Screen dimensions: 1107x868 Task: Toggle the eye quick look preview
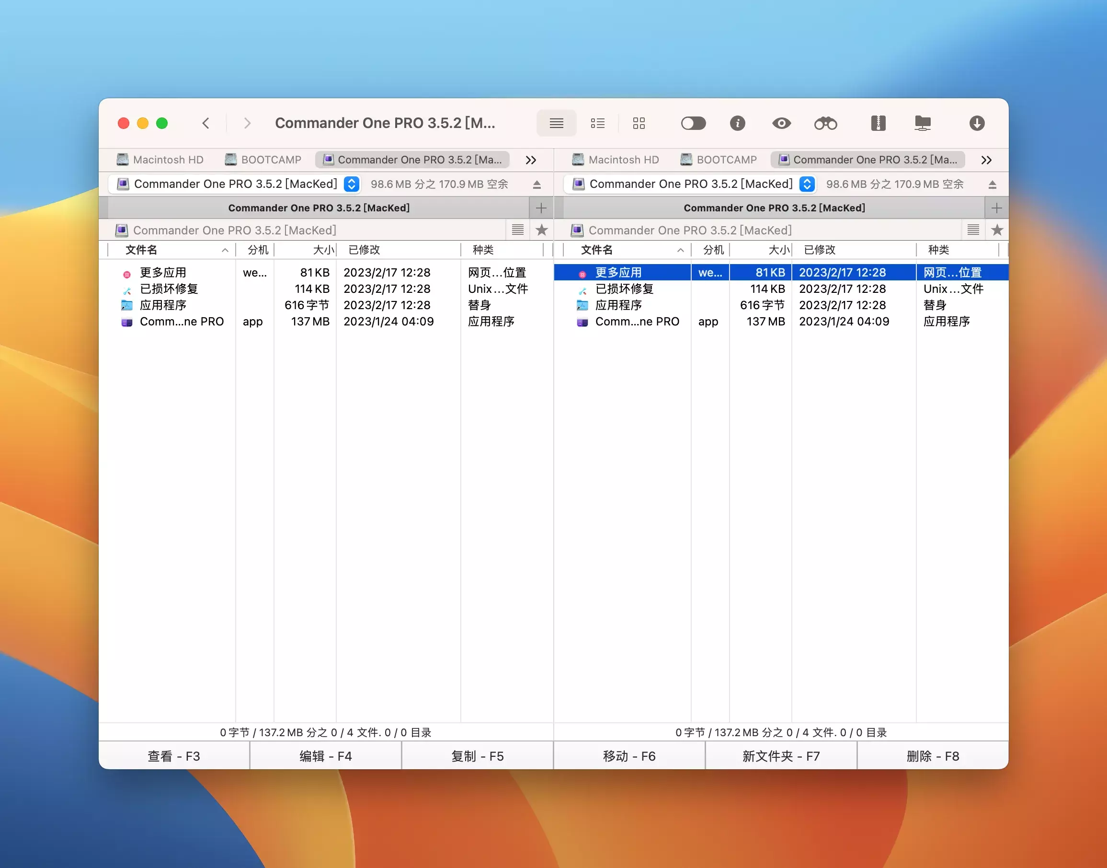tap(781, 124)
